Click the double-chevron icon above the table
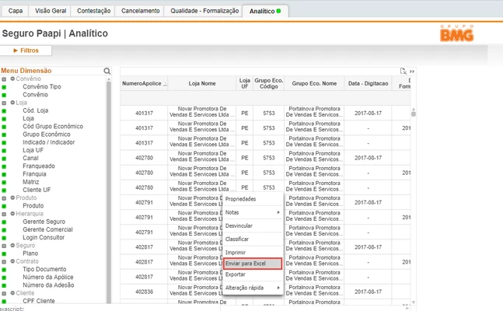This screenshot has height=311, width=503. coord(412,72)
